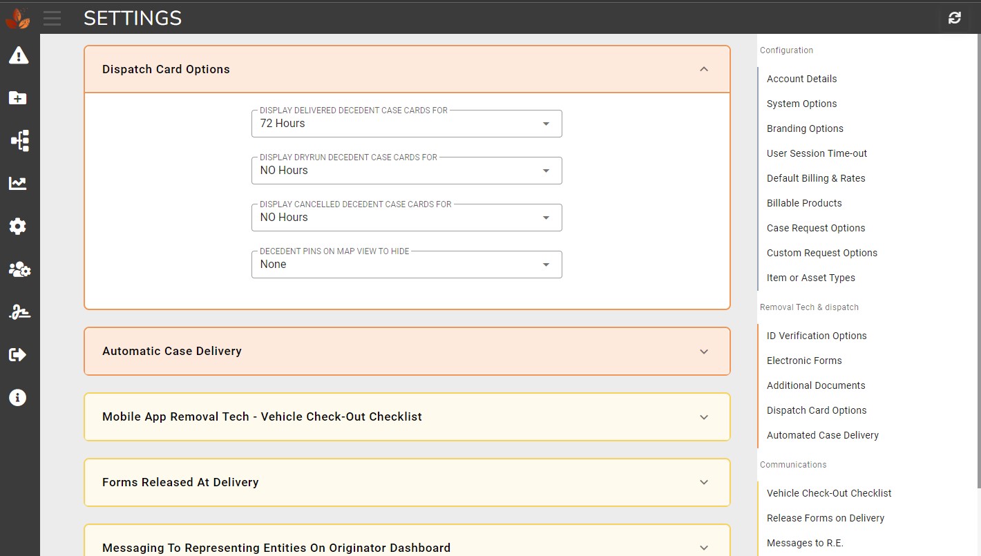This screenshot has width=981, height=556.
Task: Open the alerts warning icon in sidebar
Action: click(x=19, y=55)
